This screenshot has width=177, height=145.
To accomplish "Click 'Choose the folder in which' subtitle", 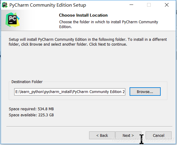I will click(109, 24).
